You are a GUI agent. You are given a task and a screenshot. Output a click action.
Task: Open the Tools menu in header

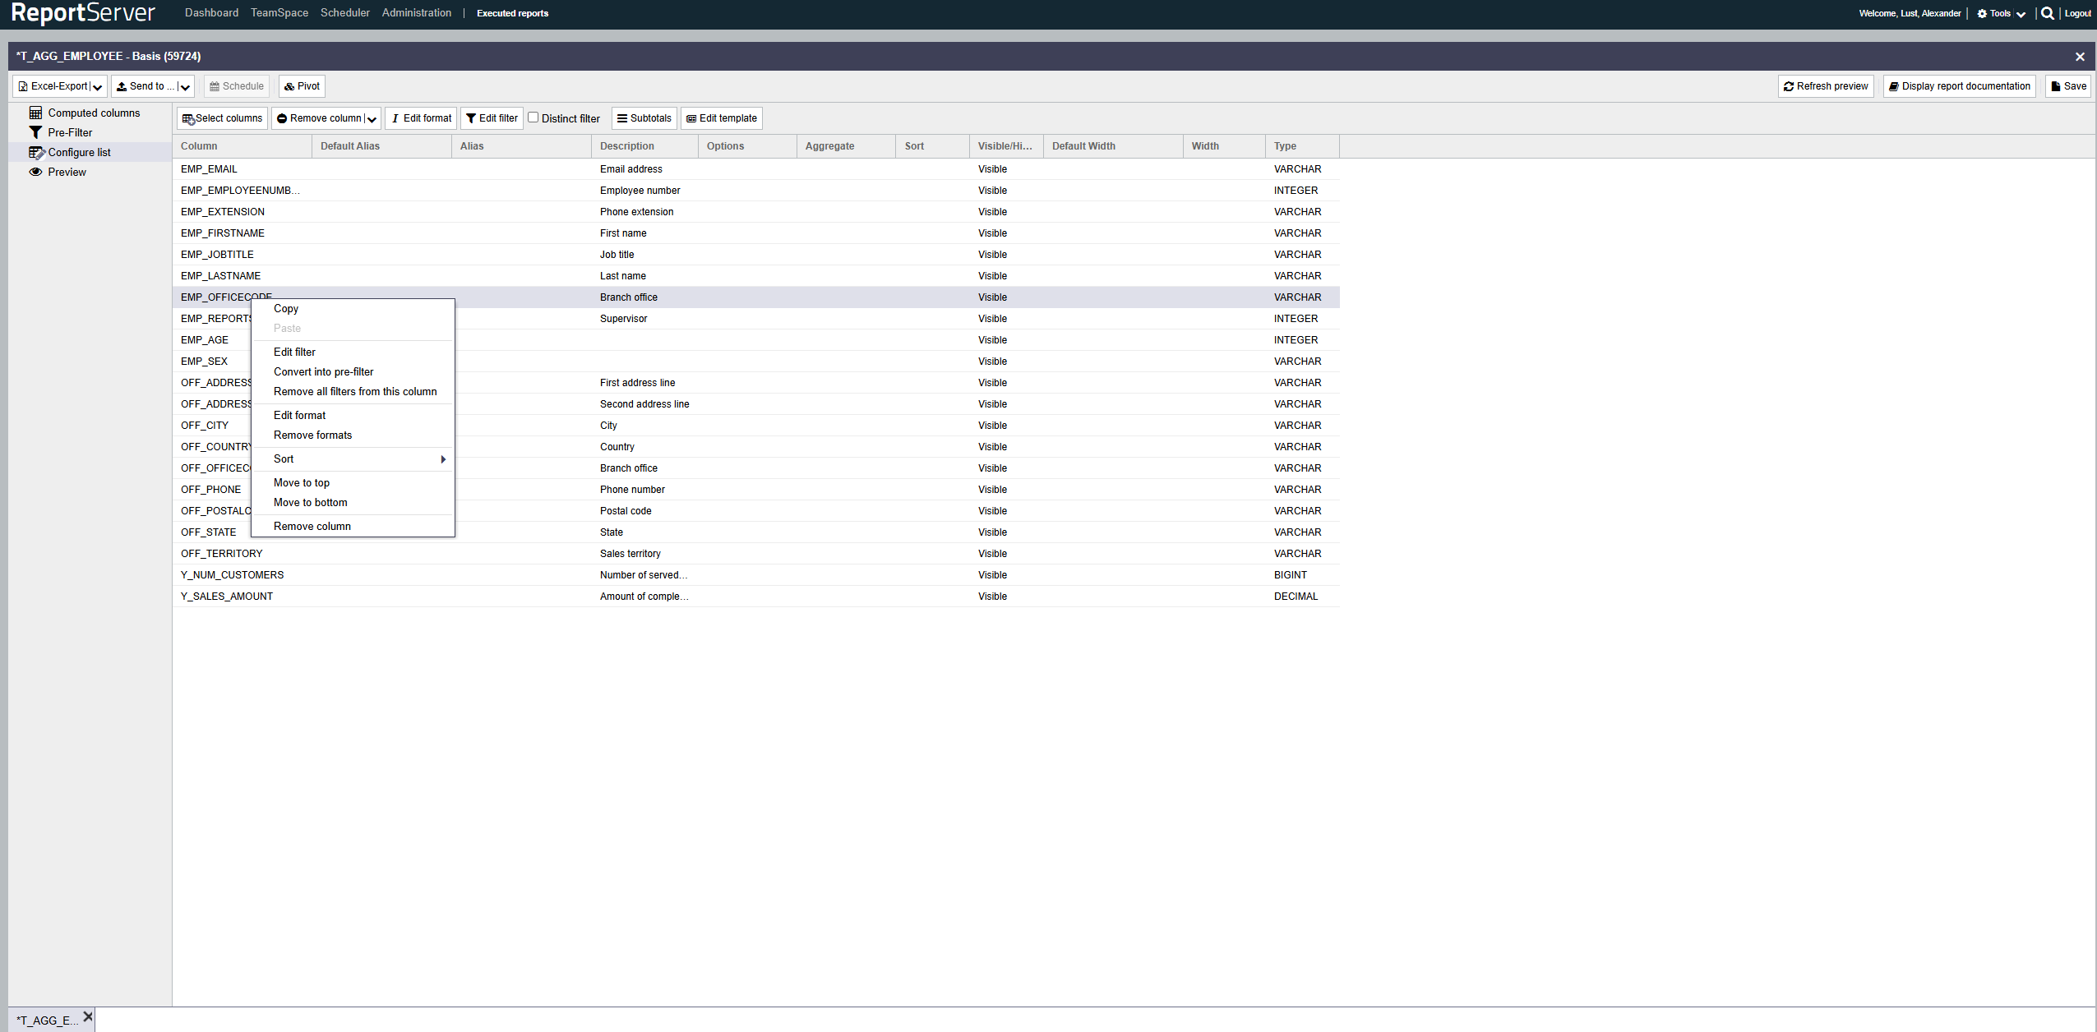[2001, 13]
